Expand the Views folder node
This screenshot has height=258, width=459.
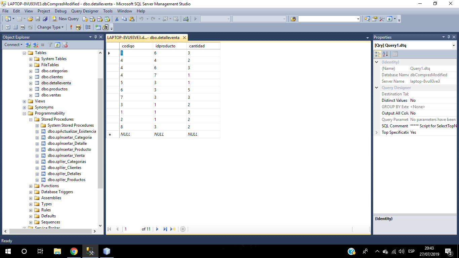(24, 101)
